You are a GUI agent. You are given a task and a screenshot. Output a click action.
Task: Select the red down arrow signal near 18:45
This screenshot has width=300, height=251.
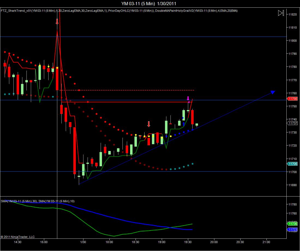point(149,124)
